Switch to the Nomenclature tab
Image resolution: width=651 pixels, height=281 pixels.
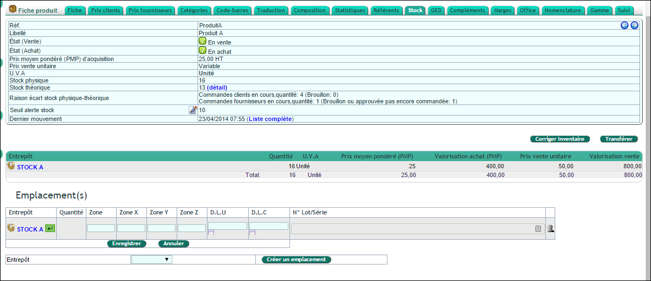pos(564,10)
